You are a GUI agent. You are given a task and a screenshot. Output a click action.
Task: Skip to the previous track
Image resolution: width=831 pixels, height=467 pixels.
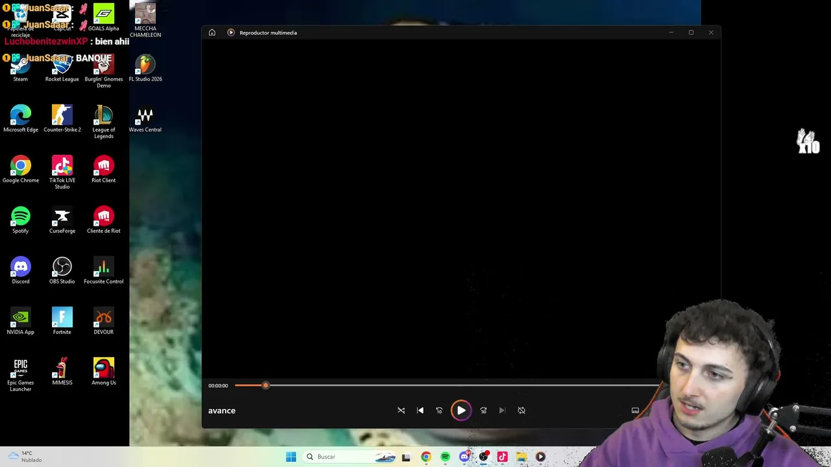(420, 411)
